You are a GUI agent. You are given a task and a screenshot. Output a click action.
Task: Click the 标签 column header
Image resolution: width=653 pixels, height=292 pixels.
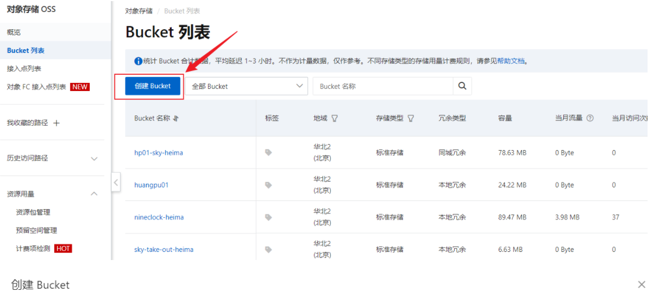tap(272, 118)
